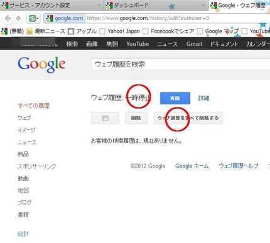Select ブログ in the sidebar
Image resolution: width=270 pixels, height=243 pixels.
24,202
